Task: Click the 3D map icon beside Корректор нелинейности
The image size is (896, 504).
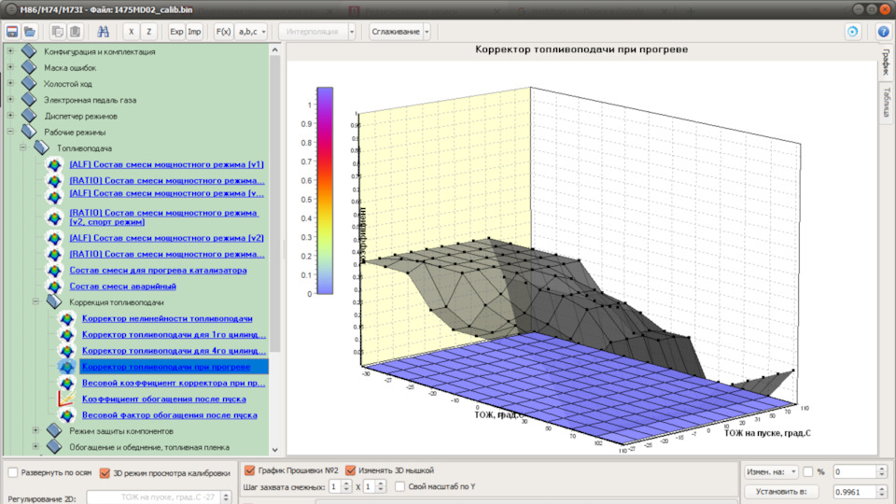Action: (x=67, y=318)
